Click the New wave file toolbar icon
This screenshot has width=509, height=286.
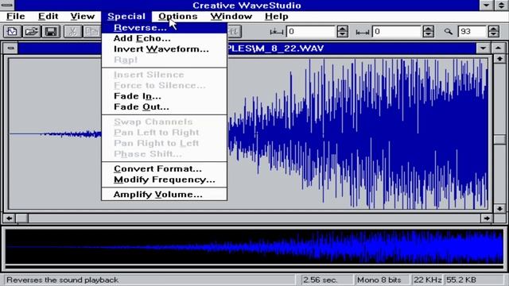pyautogui.click(x=13, y=32)
